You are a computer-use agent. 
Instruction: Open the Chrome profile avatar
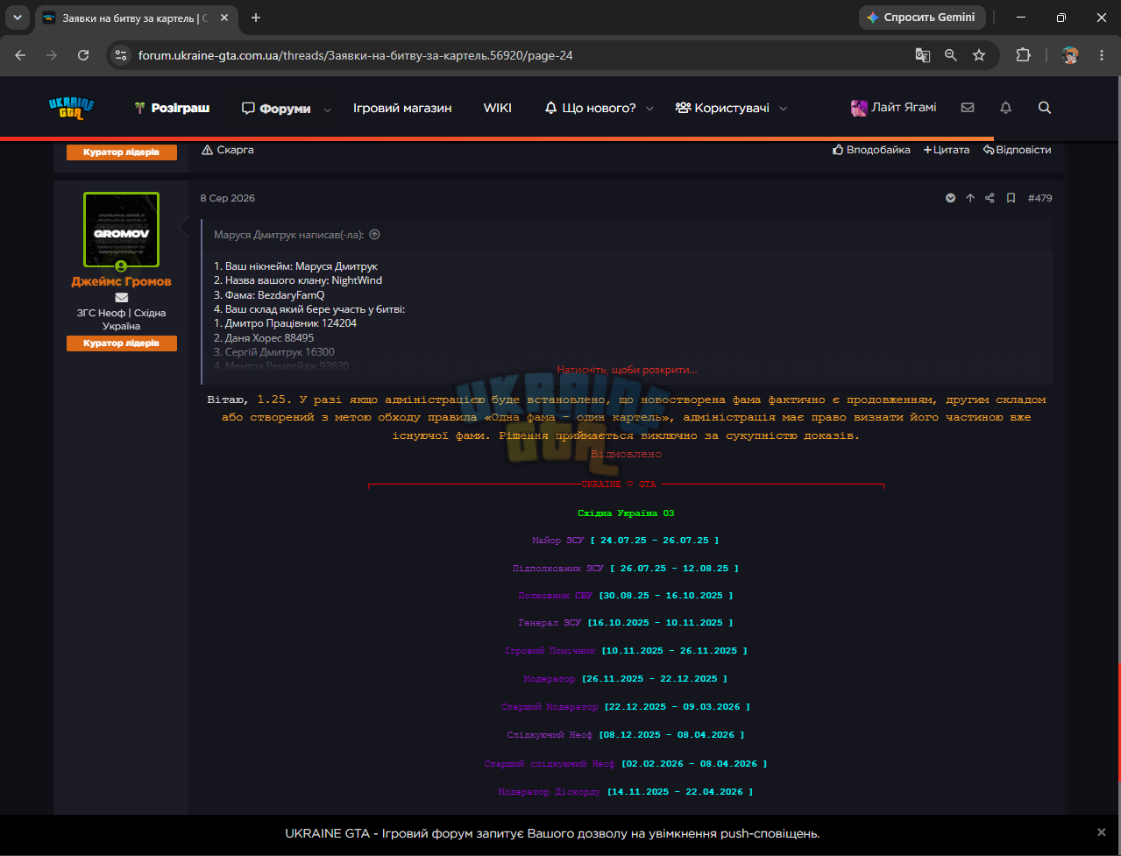pyautogui.click(x=1070, y=55)
